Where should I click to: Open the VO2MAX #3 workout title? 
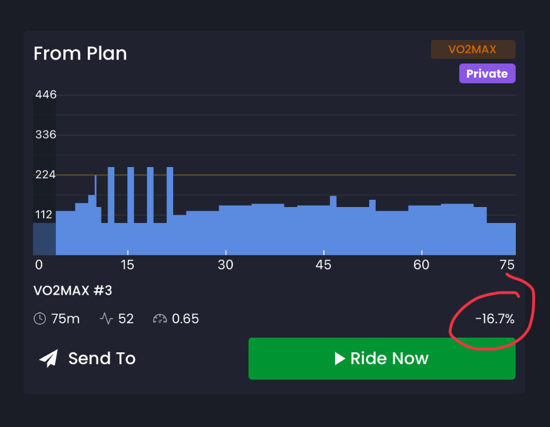point(73,291)
